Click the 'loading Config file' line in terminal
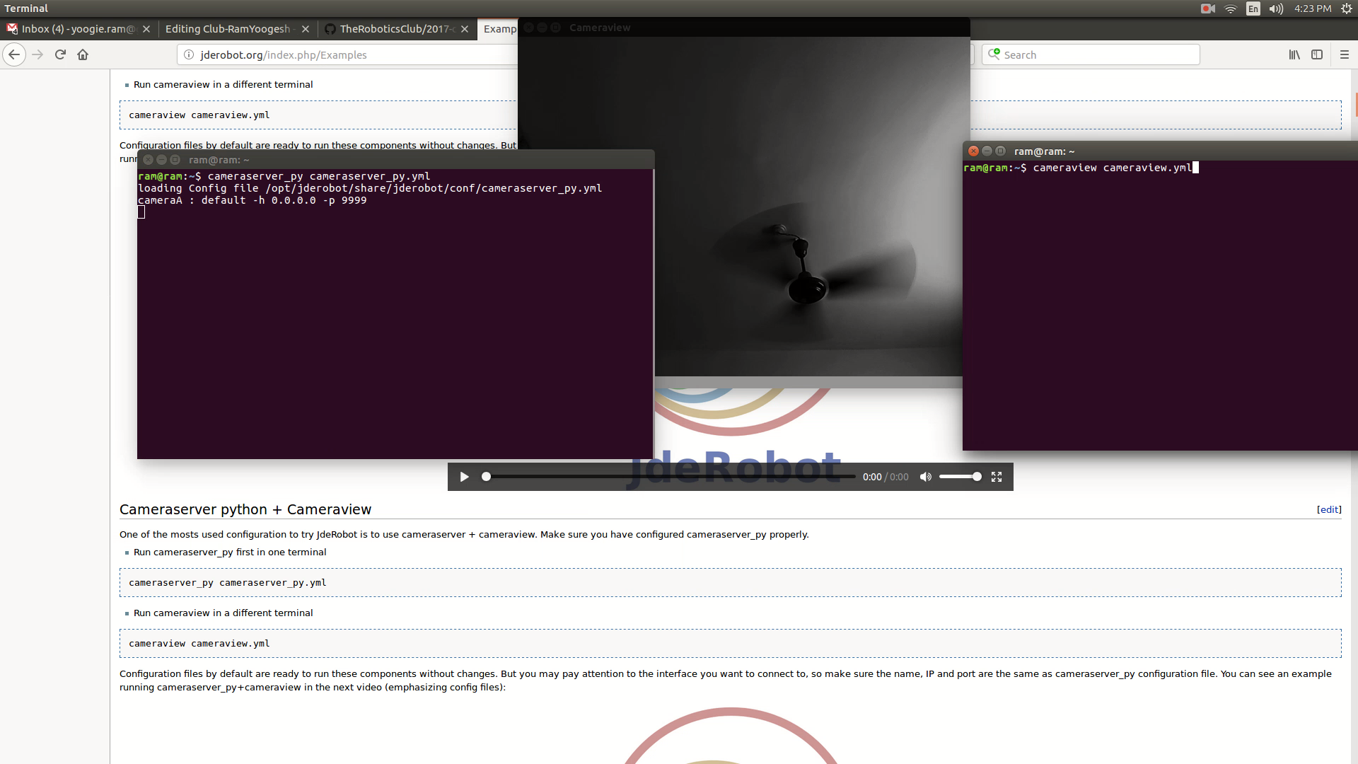The width and height of the screenshot is (1358, 764). (370, 188)
